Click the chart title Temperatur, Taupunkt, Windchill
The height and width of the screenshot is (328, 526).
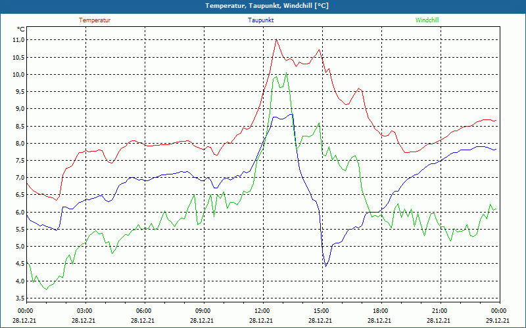(267, 6)
